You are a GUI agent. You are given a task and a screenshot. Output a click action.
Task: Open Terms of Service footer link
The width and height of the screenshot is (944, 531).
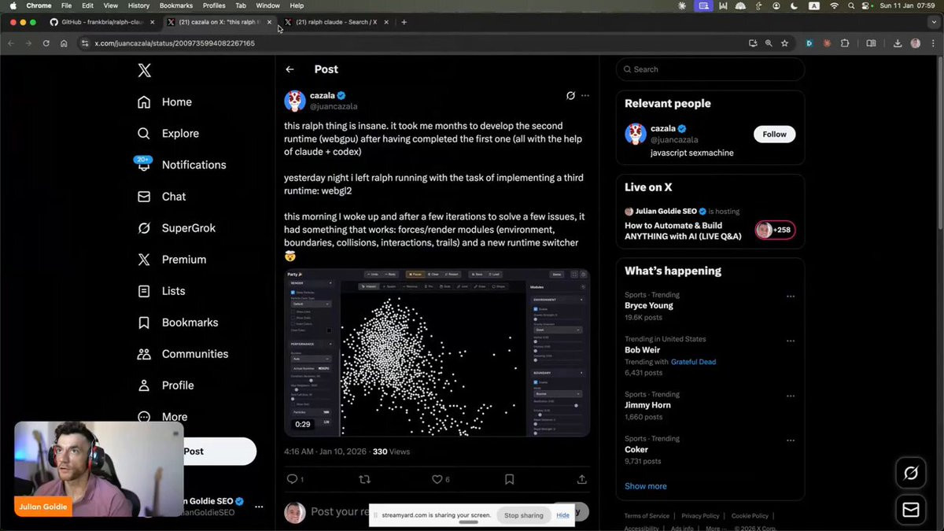point(647,516)
